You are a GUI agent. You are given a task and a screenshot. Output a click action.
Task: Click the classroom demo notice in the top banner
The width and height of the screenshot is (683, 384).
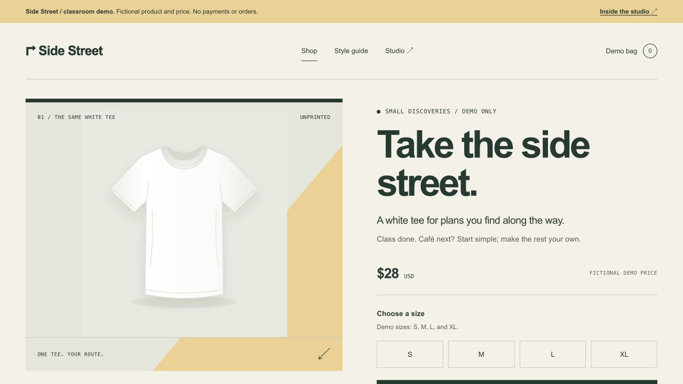click(141, 11)
